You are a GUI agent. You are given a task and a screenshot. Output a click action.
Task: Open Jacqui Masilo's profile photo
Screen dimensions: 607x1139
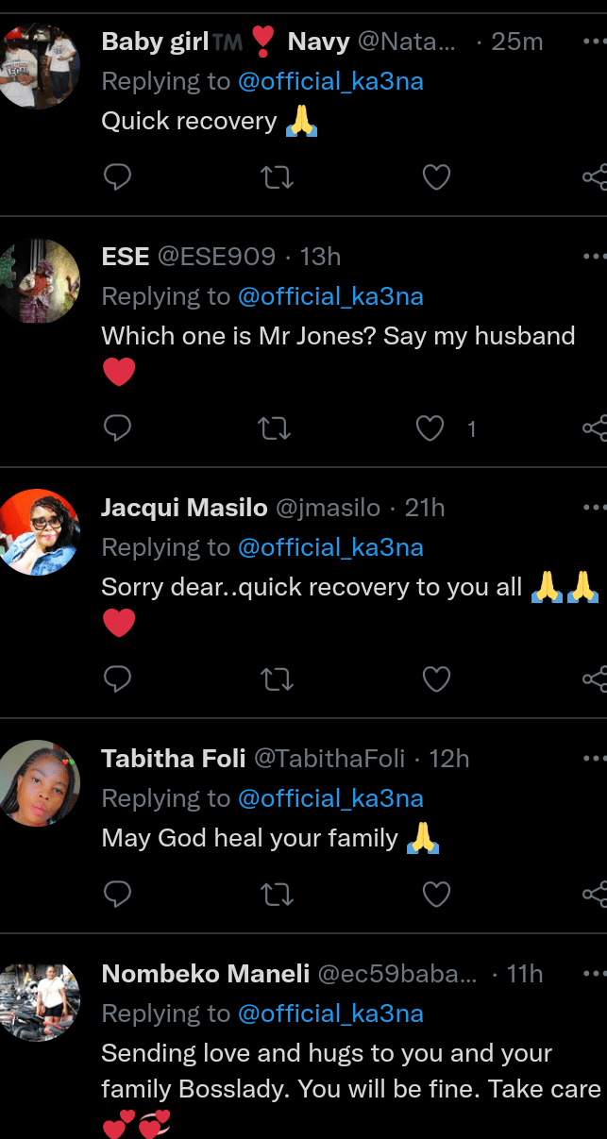(x=40, y=532)
